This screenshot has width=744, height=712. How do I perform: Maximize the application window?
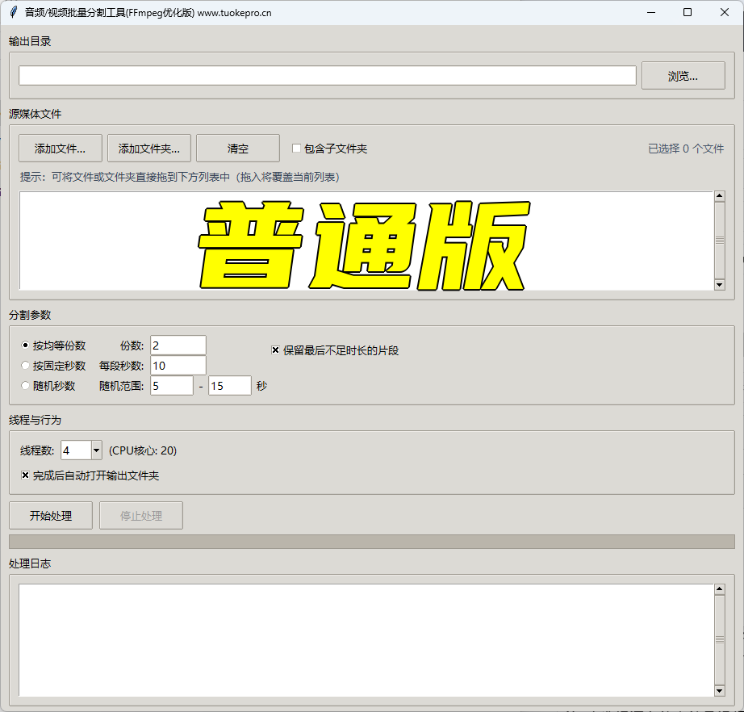point(687,12)
